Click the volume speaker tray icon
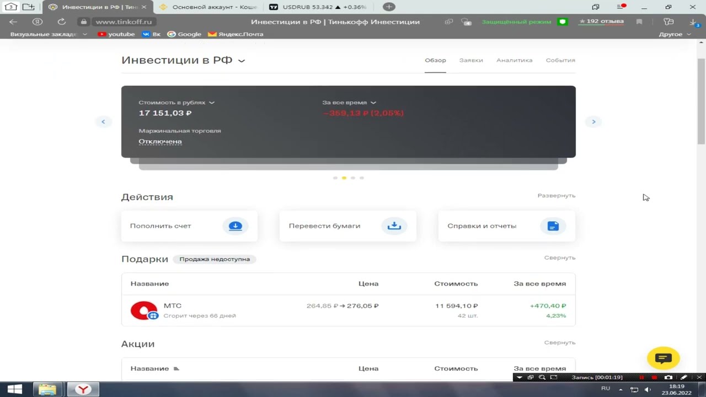Viewport: 706px width, 397px height. (648, 389)
